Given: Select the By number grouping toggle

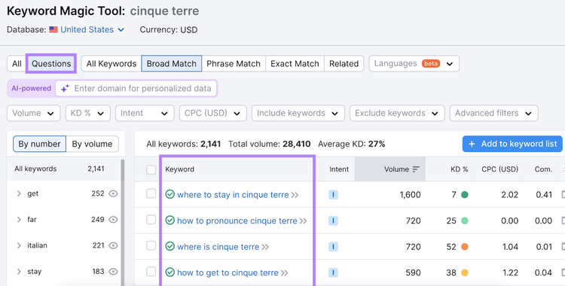Looking at the screenshot, I should [40, 144].
